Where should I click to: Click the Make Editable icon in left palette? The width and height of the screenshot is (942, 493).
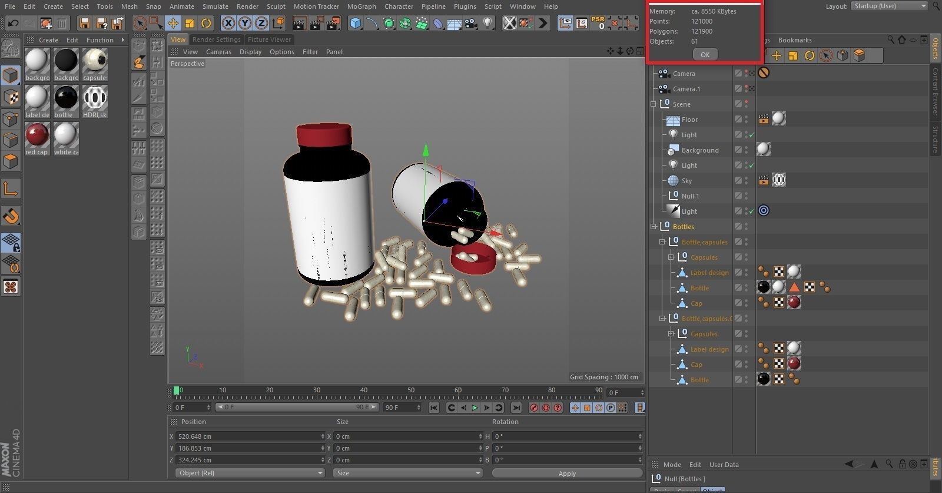(11, 49)
